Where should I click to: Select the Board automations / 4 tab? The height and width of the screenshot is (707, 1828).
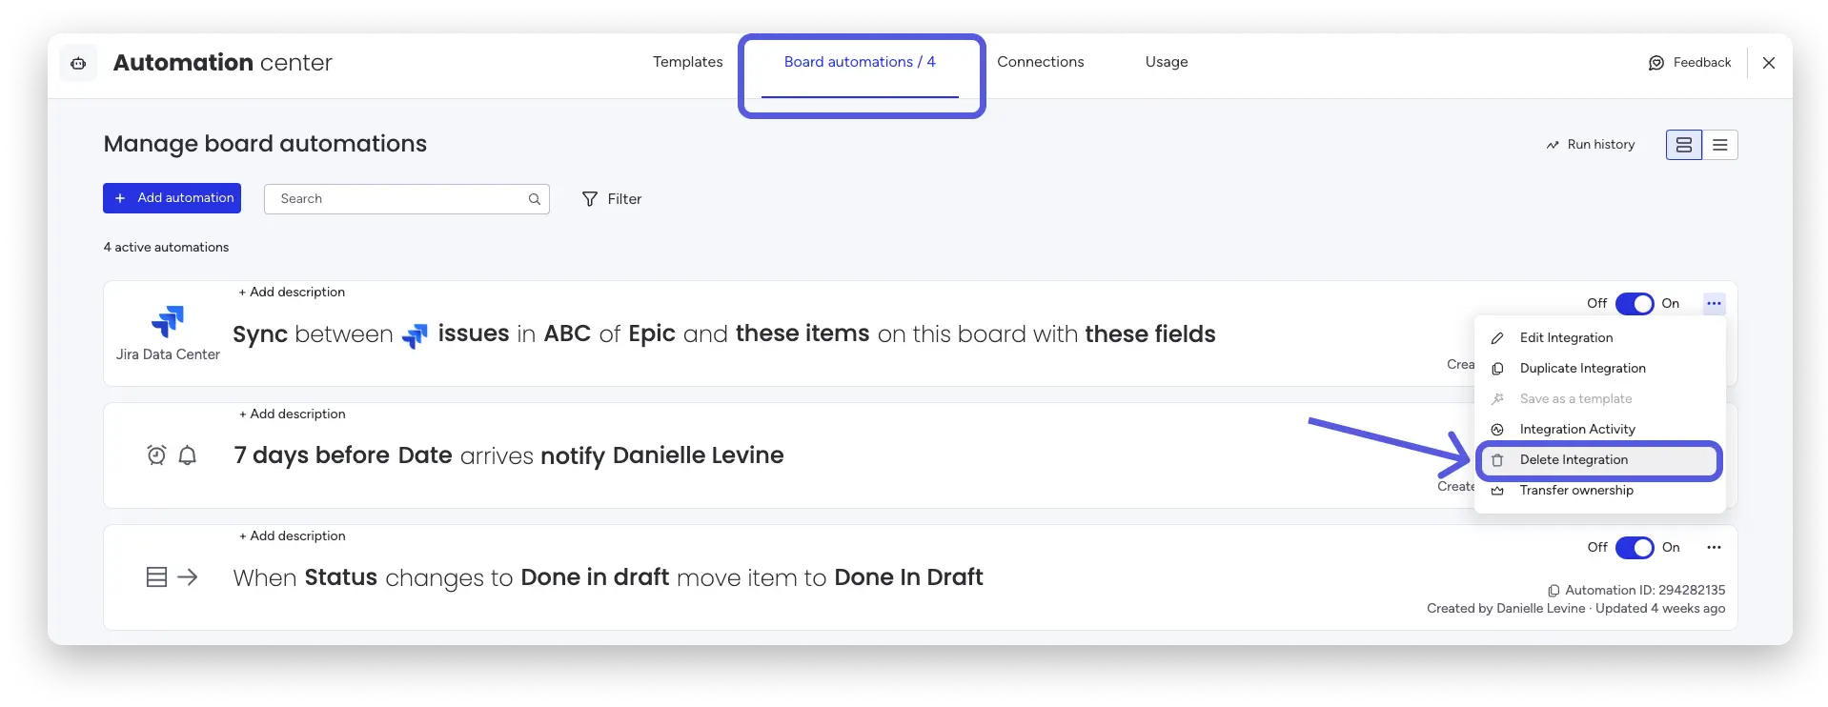860,62
